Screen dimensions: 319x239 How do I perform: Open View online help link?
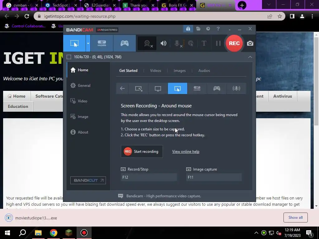(x=186, y=152)
